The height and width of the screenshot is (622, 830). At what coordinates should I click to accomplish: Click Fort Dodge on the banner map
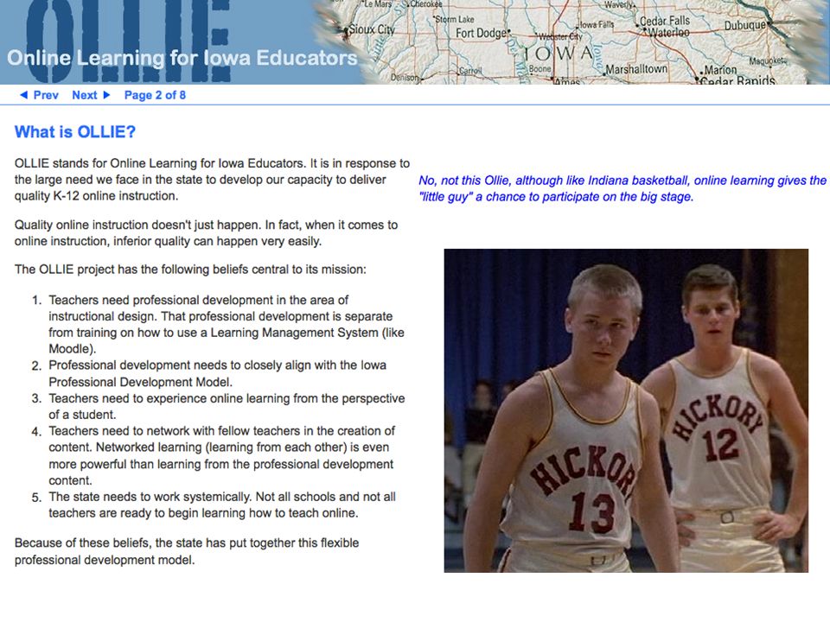click(x=482, y=33)
